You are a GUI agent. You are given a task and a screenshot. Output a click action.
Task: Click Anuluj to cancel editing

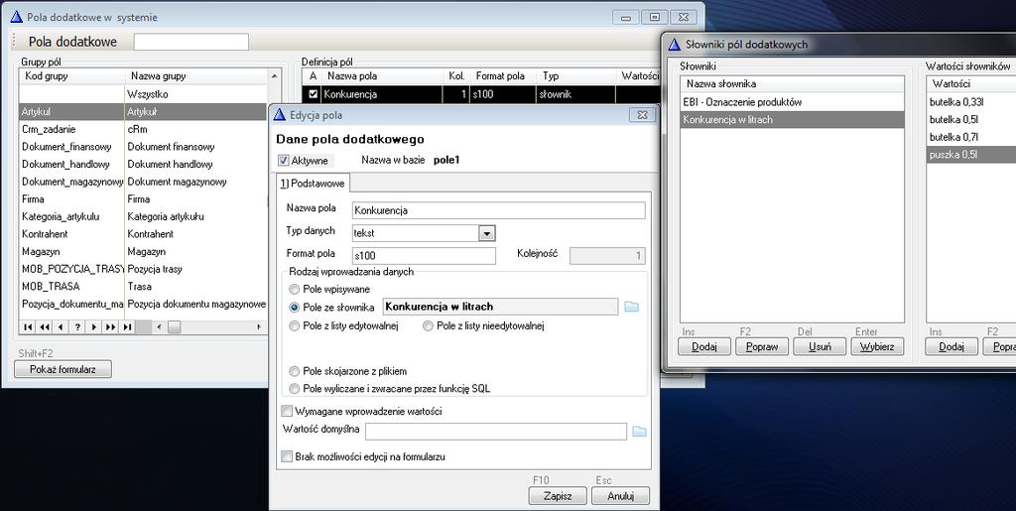[620, 496]
